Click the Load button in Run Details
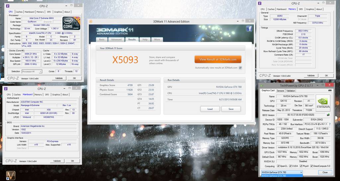 tap(210, 109)
